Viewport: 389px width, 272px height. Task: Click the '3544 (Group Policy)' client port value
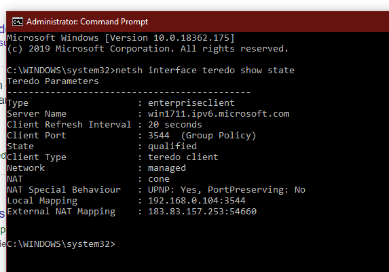pos(202,136)
